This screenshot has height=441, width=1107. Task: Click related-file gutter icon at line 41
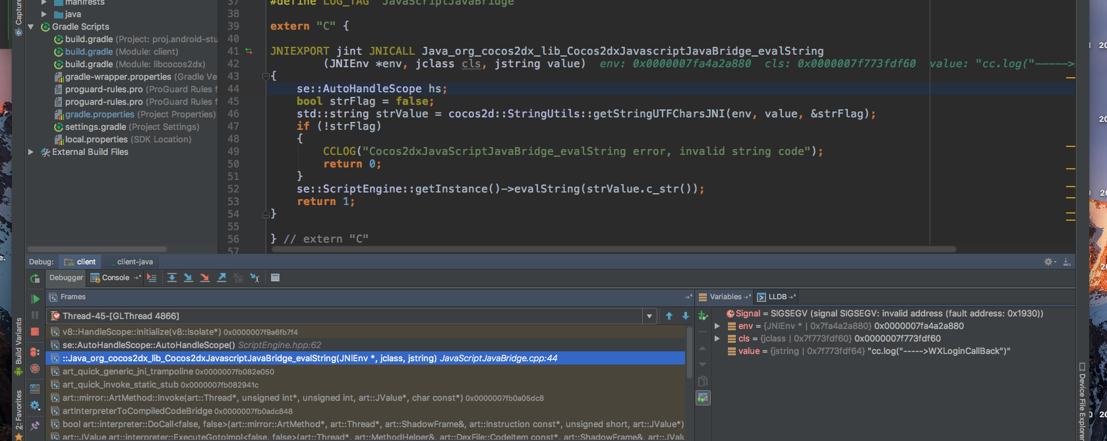(x=249, y=51)
